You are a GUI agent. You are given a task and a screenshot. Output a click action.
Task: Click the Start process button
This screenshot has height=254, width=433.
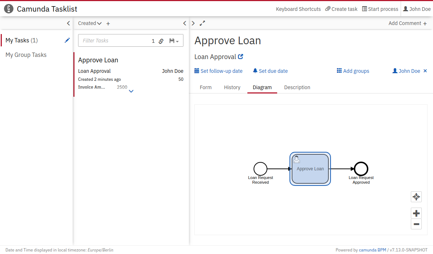(380, 9)
